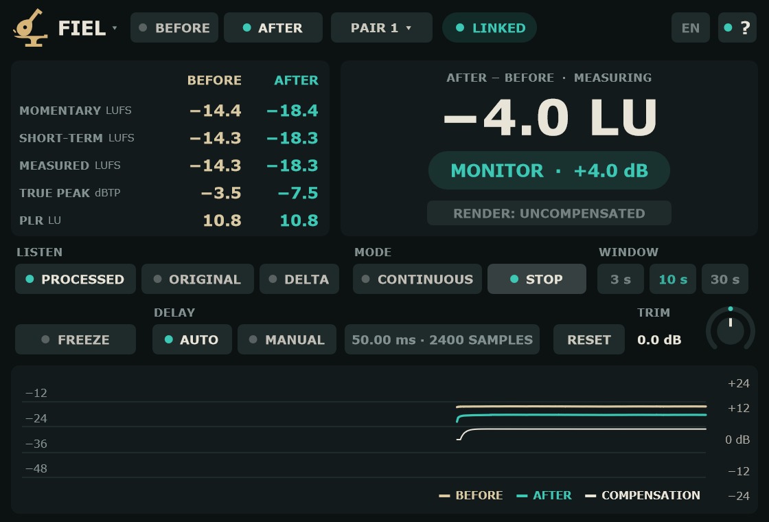The width and height of the screenshot is (769, 522).
Task: Click the BEFORE column header in meter table
Action: 214,80
